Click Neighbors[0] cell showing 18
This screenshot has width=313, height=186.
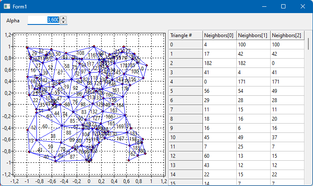click(x=219, y=119)
